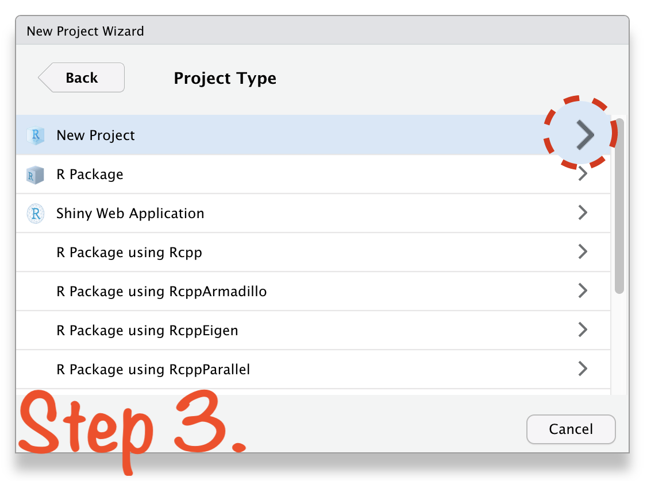This screenshot has width=647, height=481.
Task: Select the R Package list entry
Action: (x=313, y=174)
